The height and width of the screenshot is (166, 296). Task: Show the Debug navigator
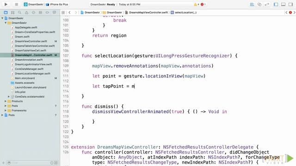click(x=40, y=12)
